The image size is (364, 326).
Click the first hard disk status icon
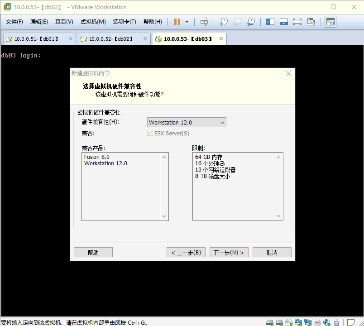click(x=270, y=322)
